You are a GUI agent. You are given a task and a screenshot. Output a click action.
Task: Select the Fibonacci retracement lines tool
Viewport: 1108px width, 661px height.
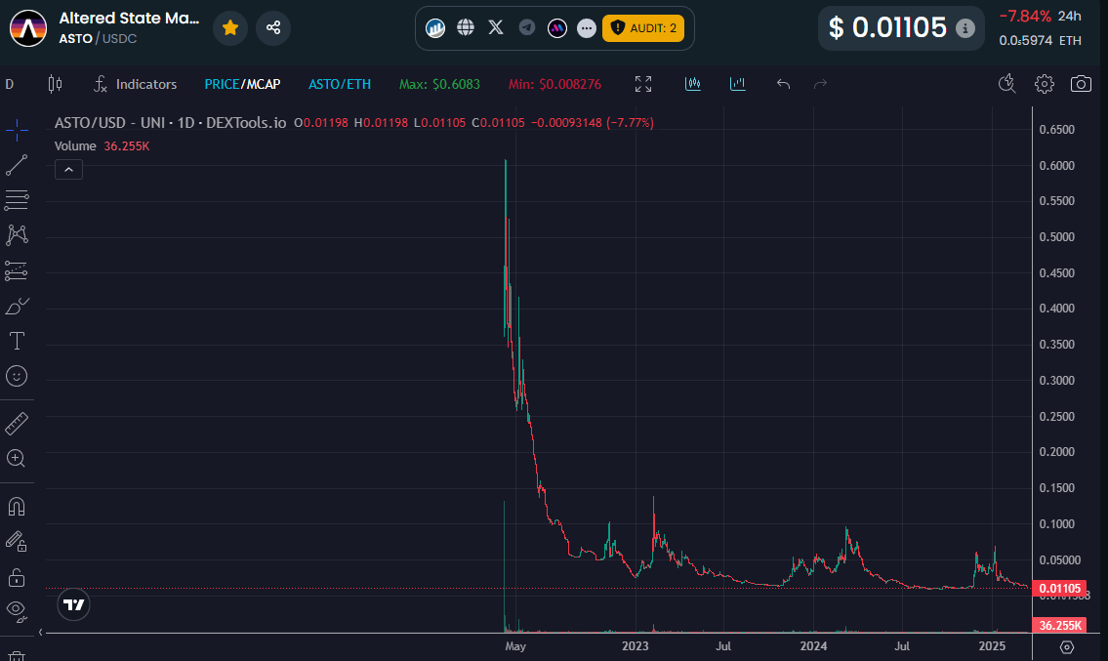pos(17,200)
